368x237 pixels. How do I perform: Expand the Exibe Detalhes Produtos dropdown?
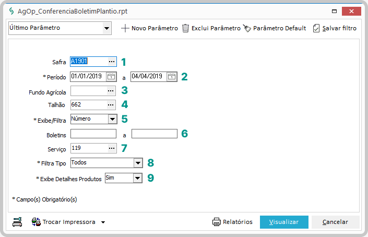[137, 178]
